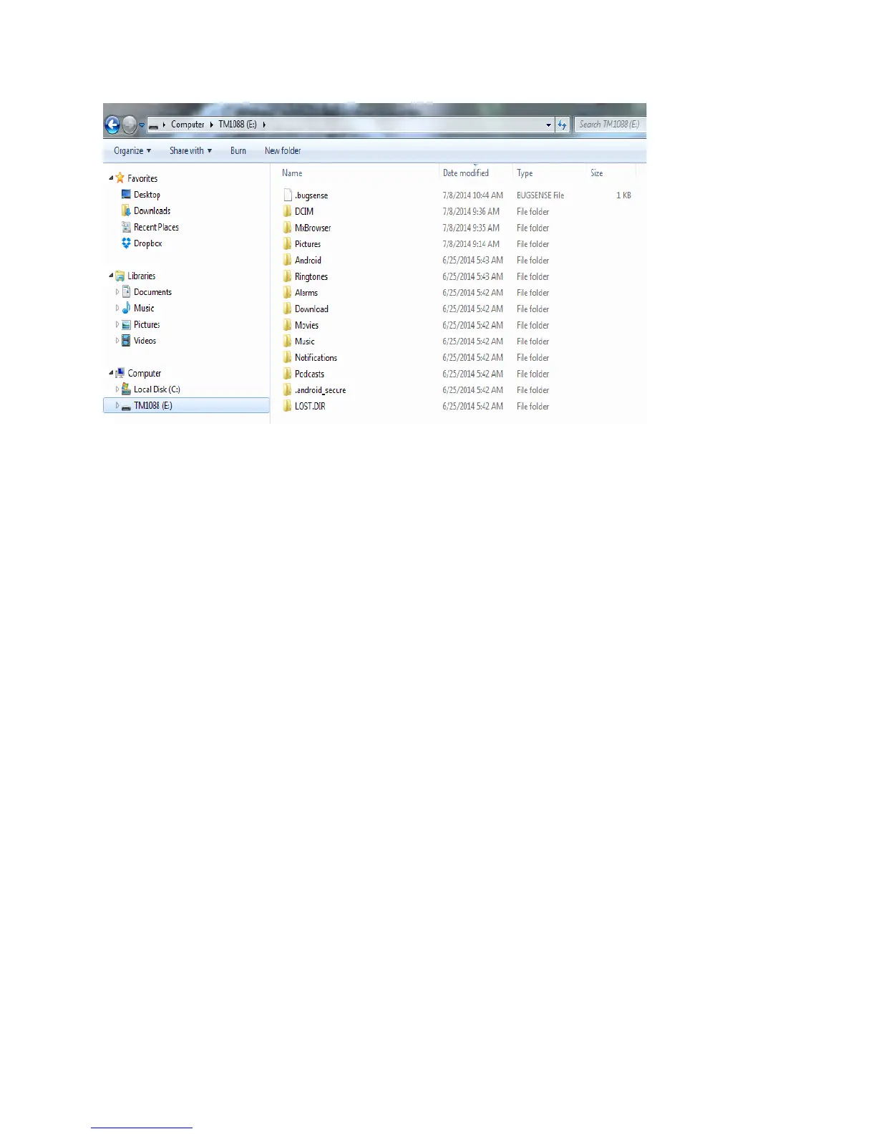The image size is (876, 1134).
Task: Select the DCIM folder icon
Action: point(287,211)
